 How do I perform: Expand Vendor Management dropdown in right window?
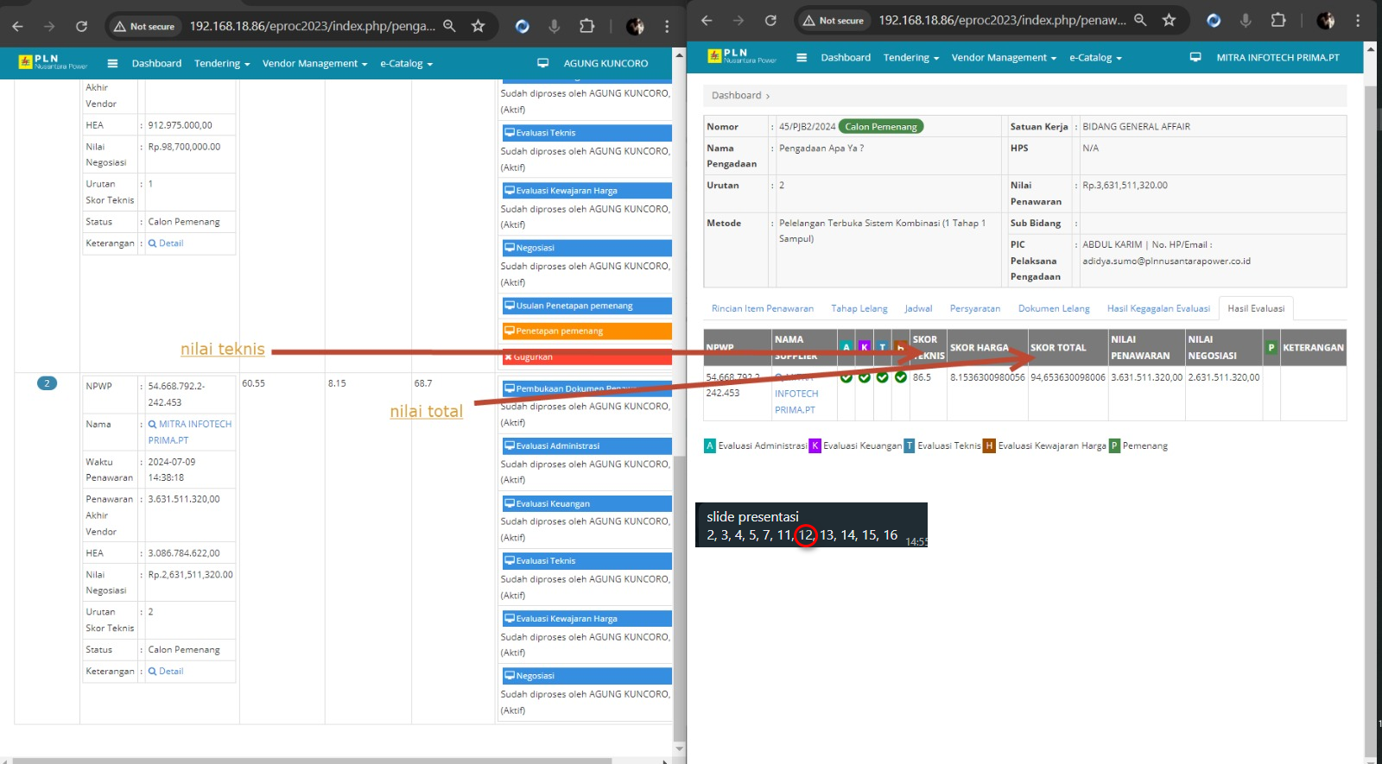click(x=1004, y=58)
